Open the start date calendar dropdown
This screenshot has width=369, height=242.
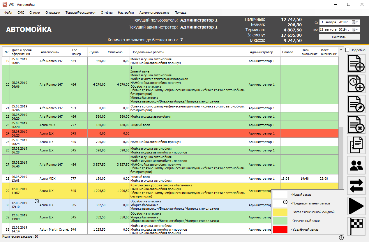coord(355,22)
